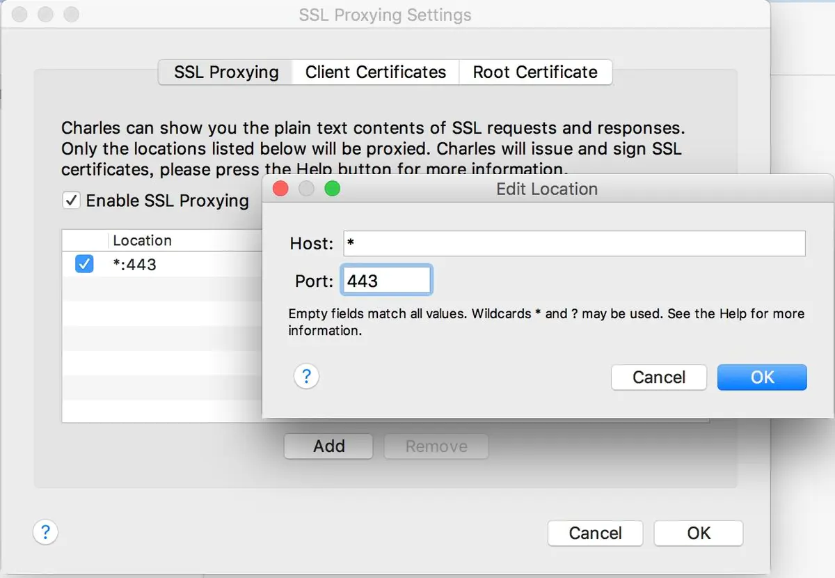Select the *:443 location row text
The image size is (835, 578).
134,265
